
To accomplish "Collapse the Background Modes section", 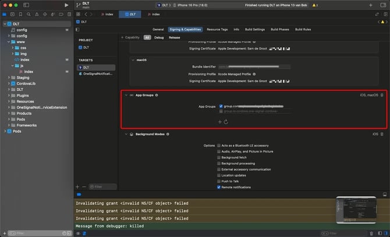I will [x=126, y=134].
